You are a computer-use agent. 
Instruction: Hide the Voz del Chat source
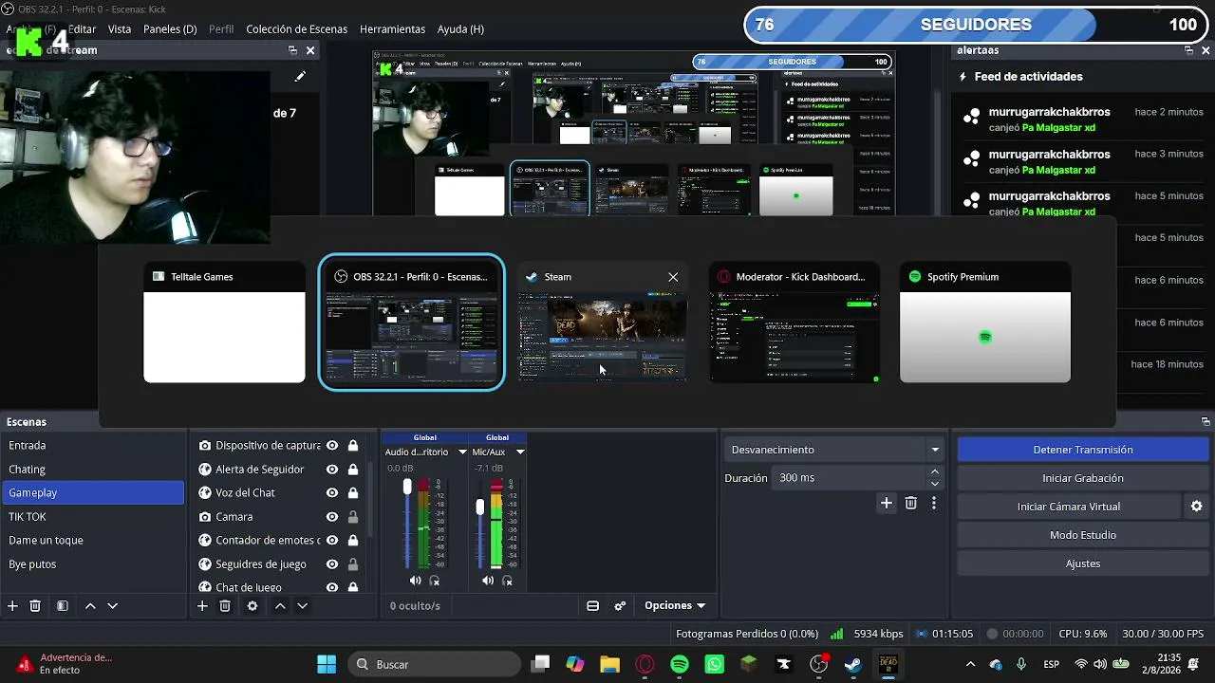click(x=332, y=493)
